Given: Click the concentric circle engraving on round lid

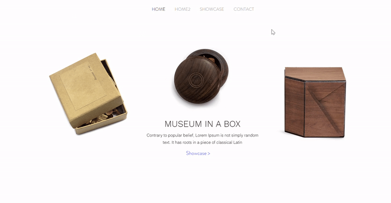Looking at the screenshot, I should (x=196, y=80).
